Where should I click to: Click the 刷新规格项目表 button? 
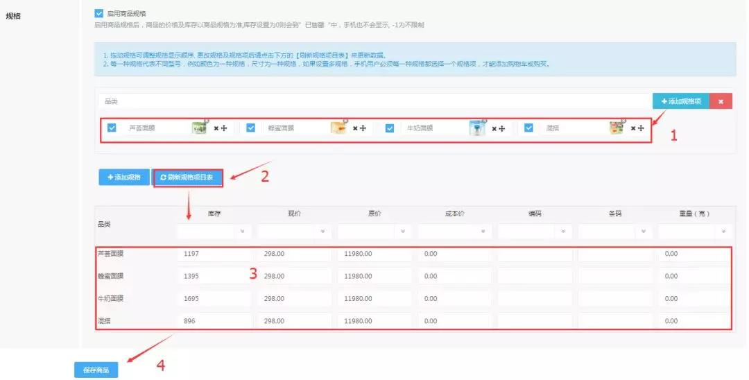[187, 178]
